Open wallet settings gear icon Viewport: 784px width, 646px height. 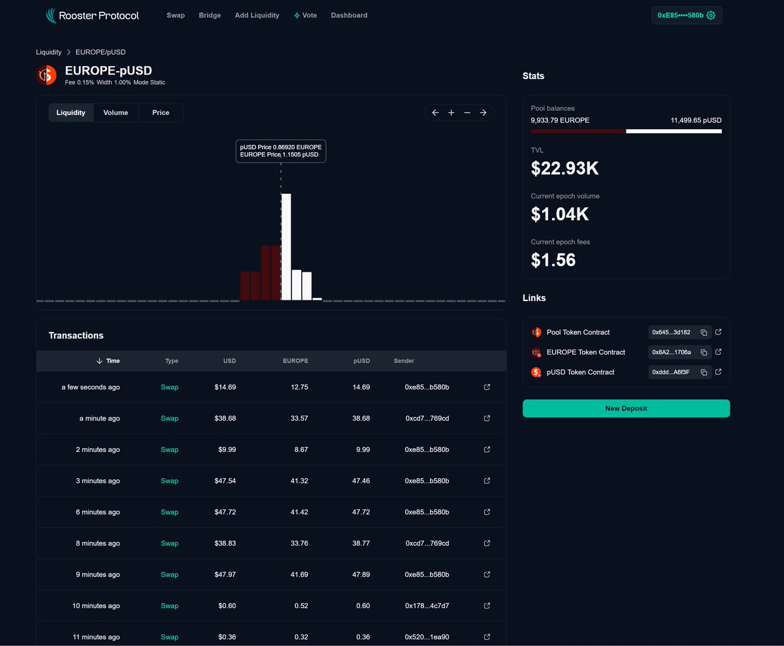(x=711, y=15)
